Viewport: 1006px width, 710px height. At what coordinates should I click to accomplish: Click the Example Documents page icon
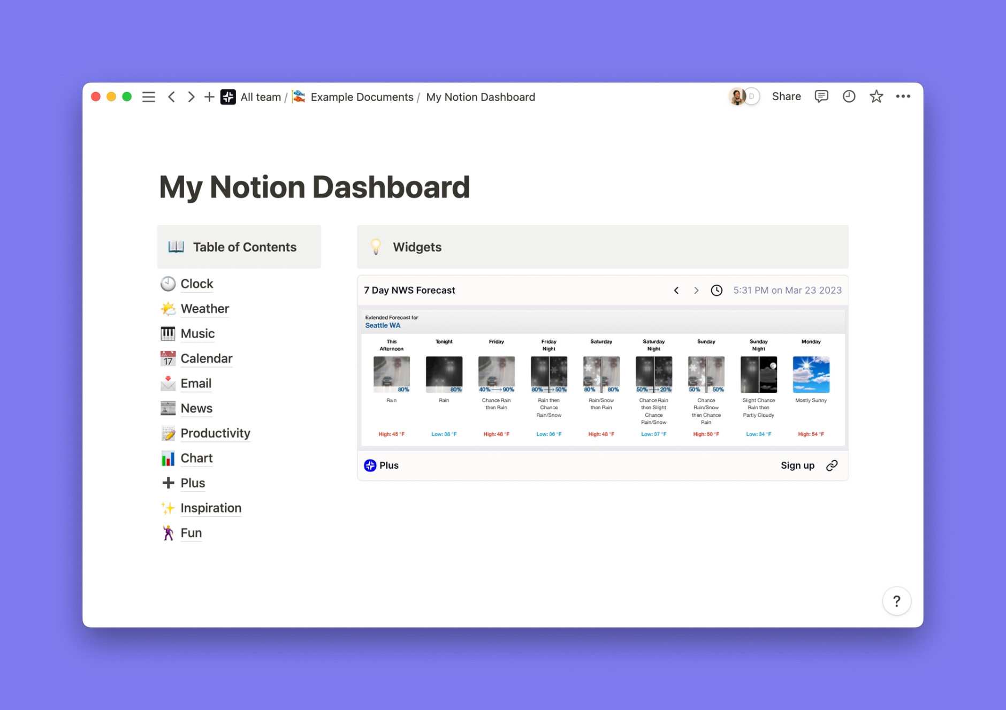[299, 97]
